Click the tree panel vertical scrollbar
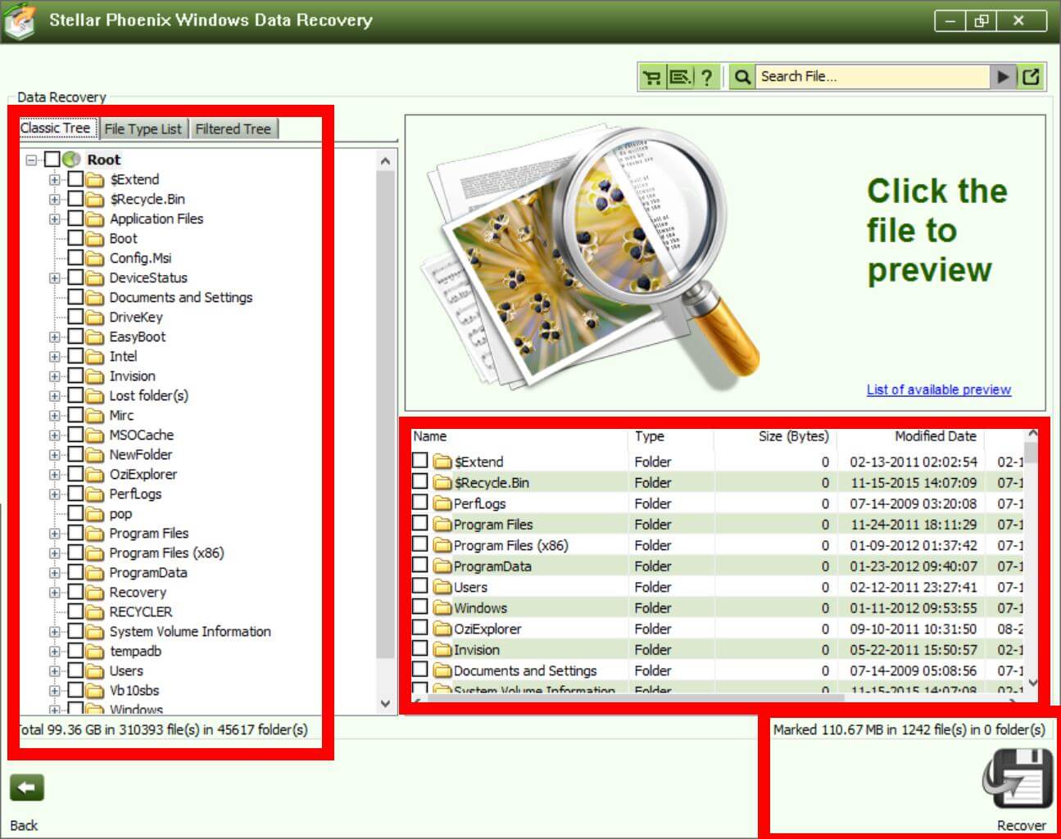Viewport: 1061px width, 839px height. 385,409
